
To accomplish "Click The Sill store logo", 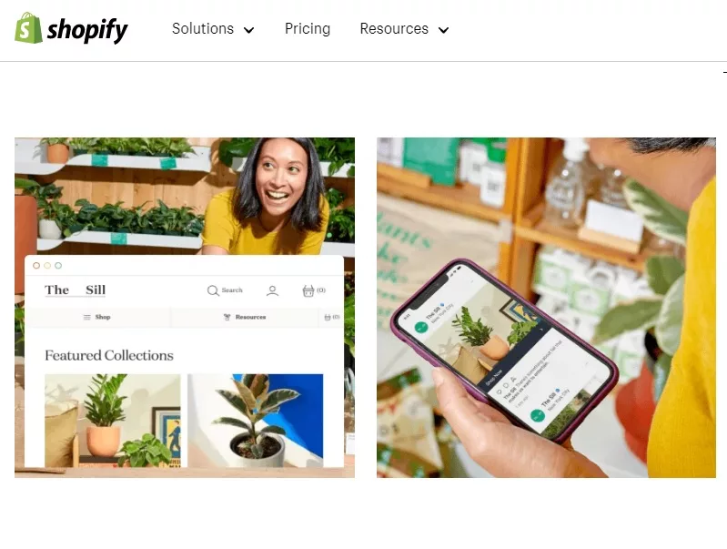I will tap(76, 290).
